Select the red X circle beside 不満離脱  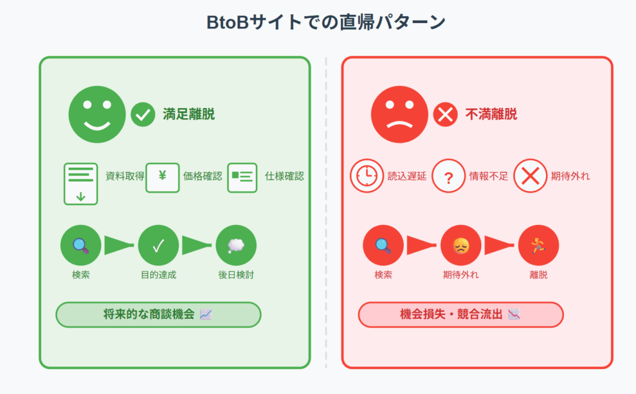(x=445, y=115)
